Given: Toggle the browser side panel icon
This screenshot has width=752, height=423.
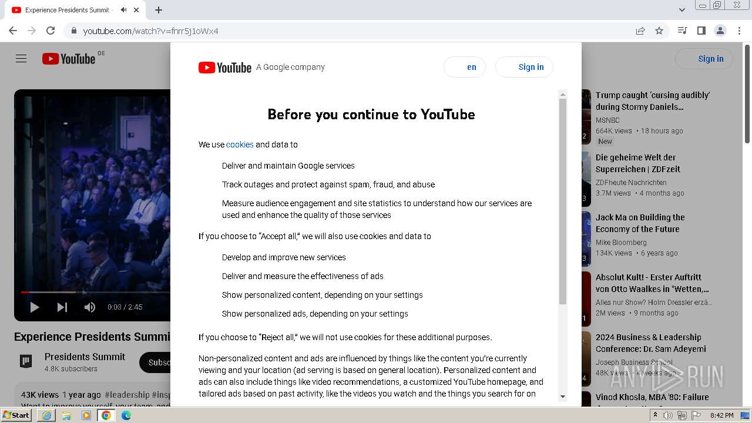Looking at the screenshot, I should [x=701, y=31].
